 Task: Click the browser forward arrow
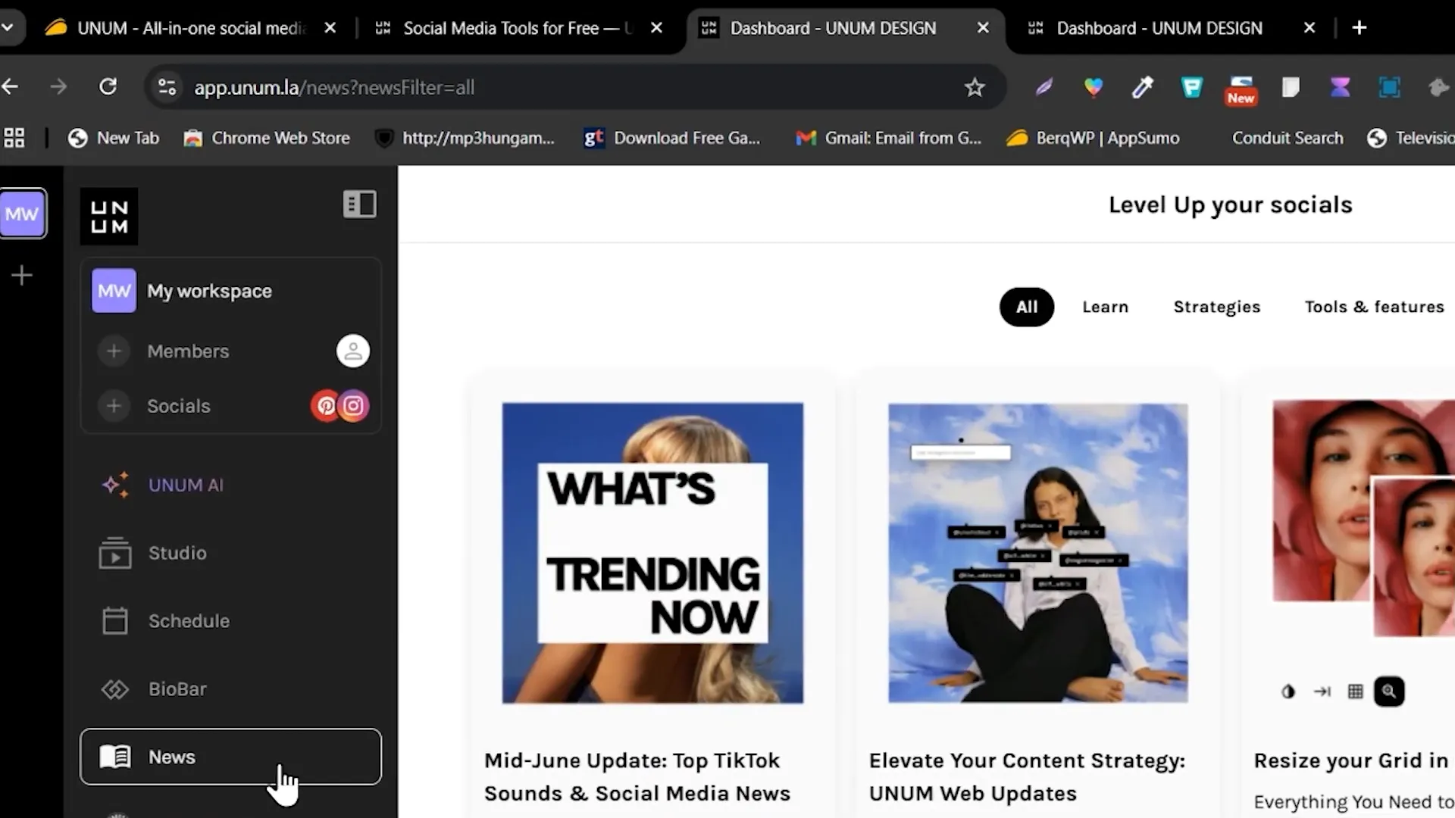(58, 87)
